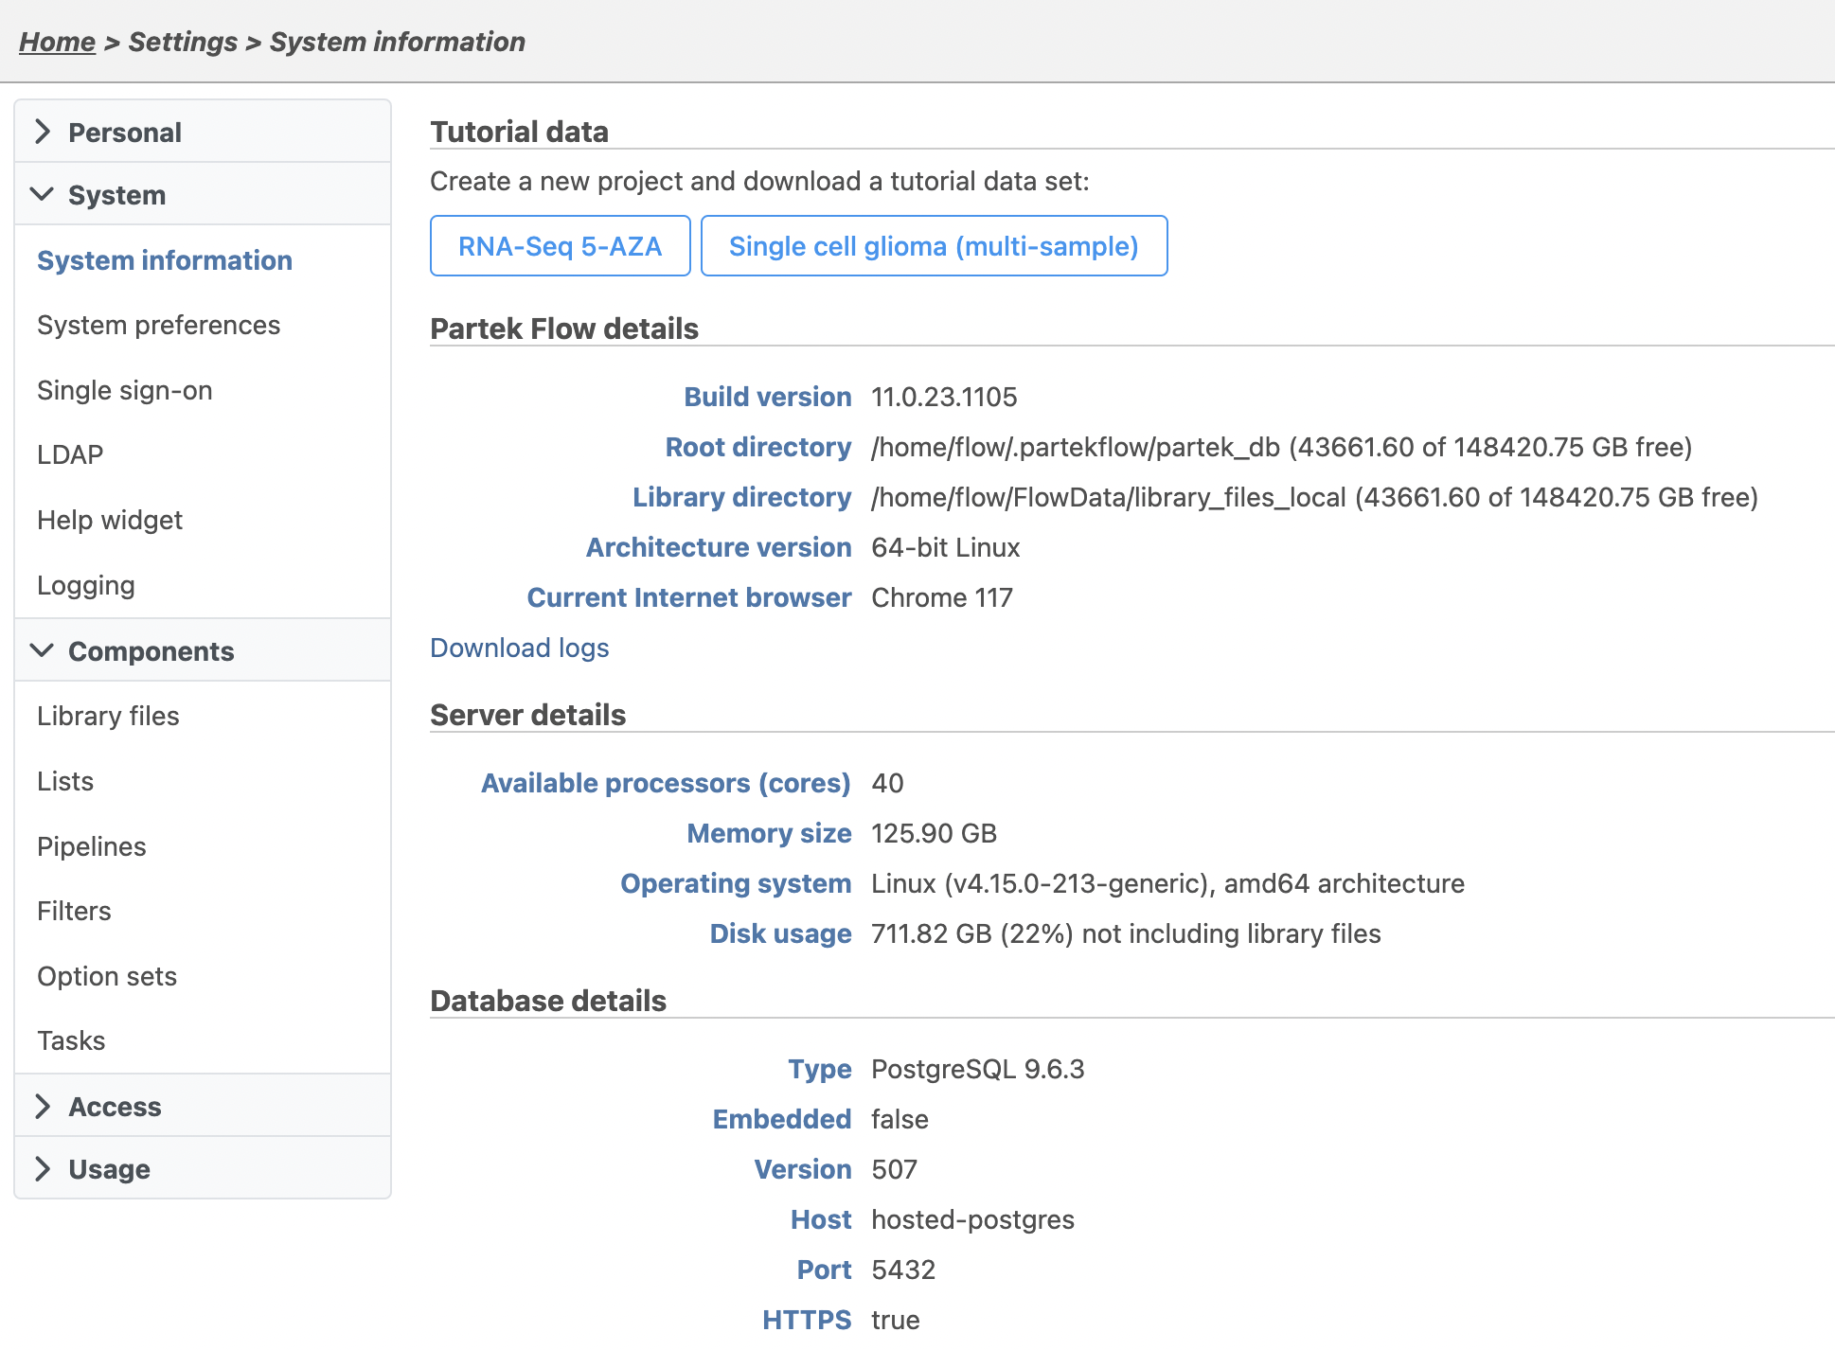Screen dimensions: 1835x1350
Task: Select Option sets in sidebar
Action: click(107, 976)
